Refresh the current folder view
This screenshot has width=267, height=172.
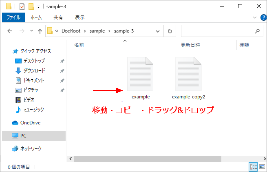[170, 31]
